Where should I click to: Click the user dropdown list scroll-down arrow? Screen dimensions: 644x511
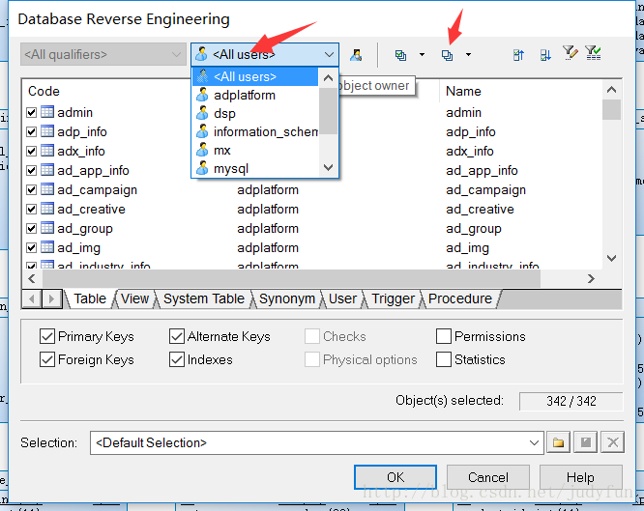coord(328,167)
